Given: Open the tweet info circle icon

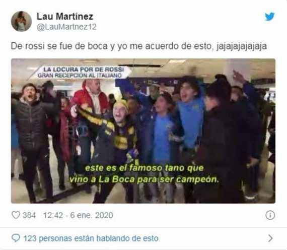Looking at the screenshot, I should pos(270,215).
